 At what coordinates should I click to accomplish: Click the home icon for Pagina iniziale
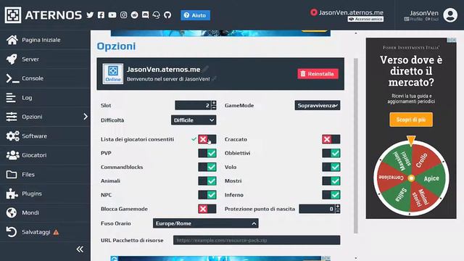click(12, 40)
